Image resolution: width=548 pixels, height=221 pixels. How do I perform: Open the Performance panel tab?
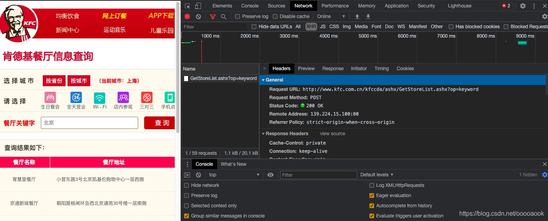[x=335, y=6]
